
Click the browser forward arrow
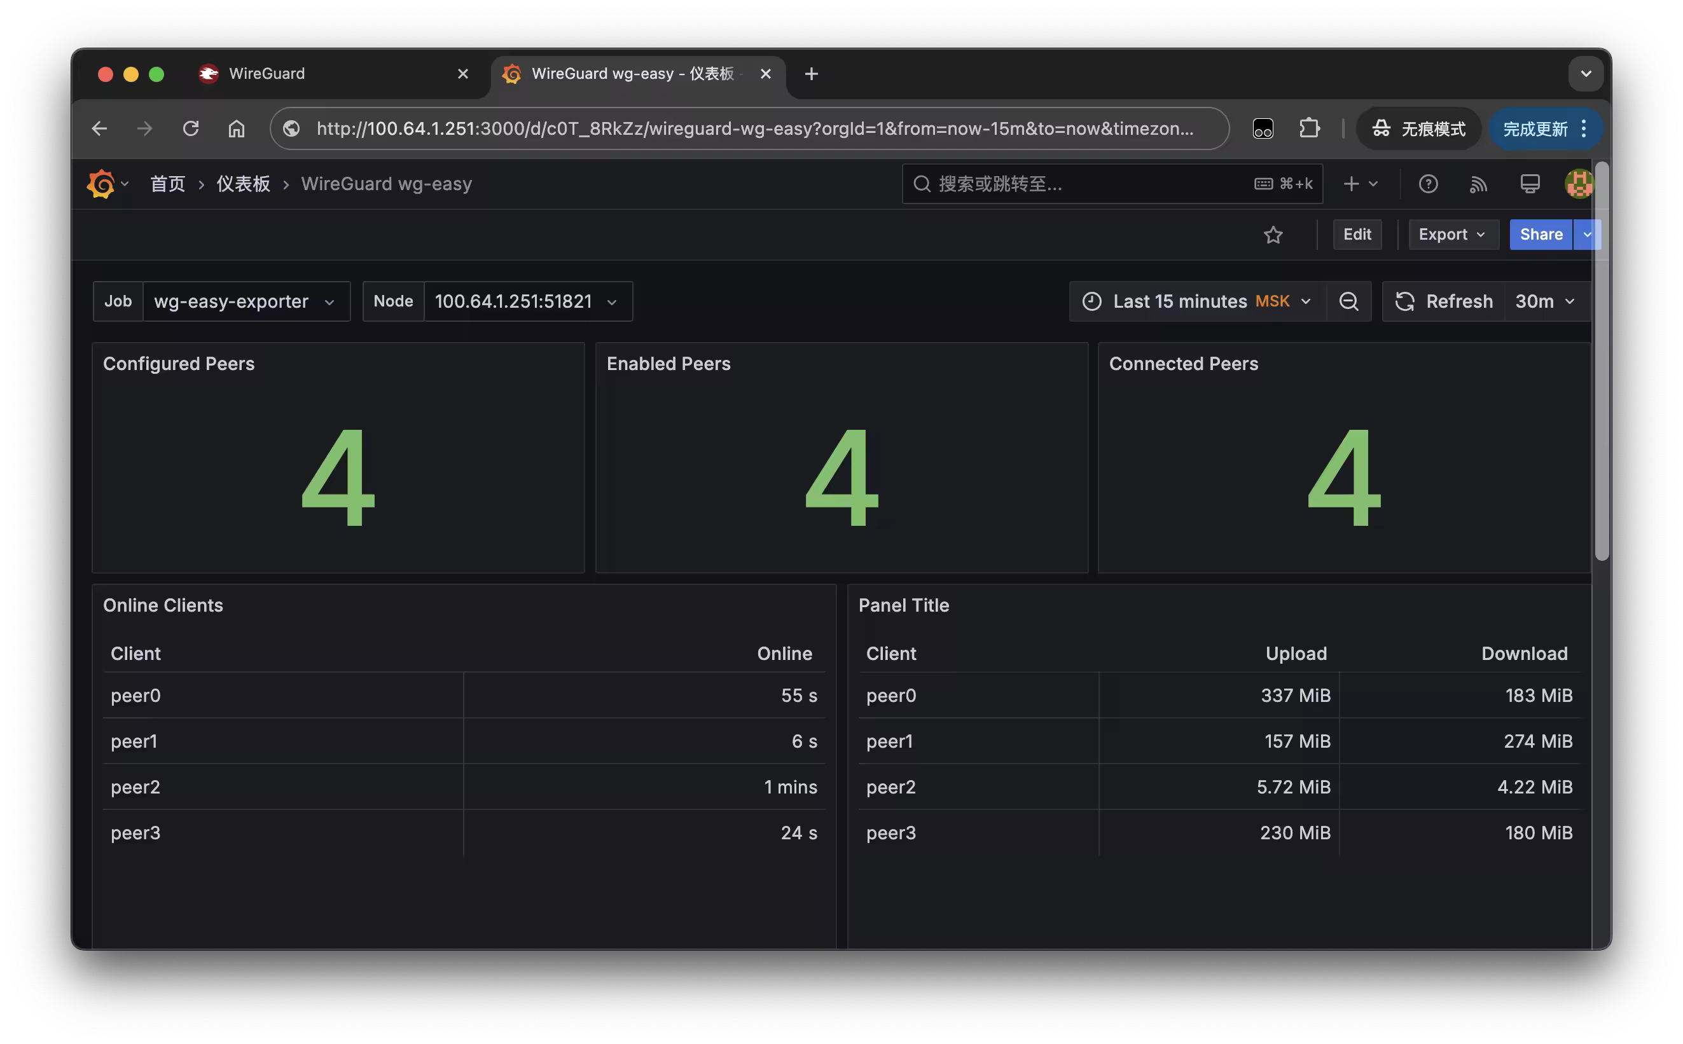point(144,128)
